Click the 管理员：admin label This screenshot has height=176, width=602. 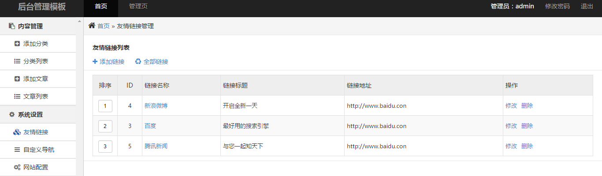pos(512,6)
